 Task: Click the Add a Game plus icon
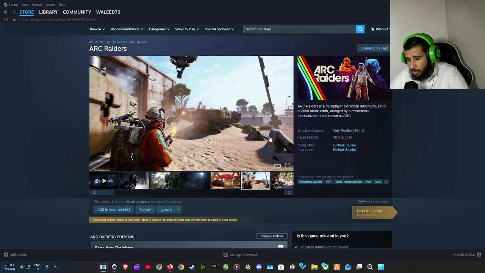pyautogui.click(x=6, y=255)
